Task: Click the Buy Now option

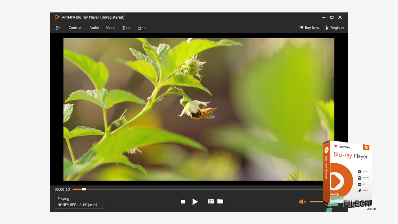Action: [x=312, y=27]
